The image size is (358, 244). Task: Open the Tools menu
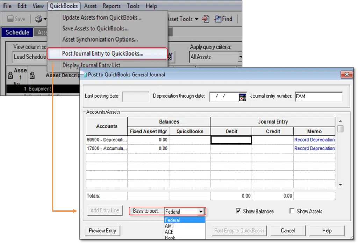133,6
